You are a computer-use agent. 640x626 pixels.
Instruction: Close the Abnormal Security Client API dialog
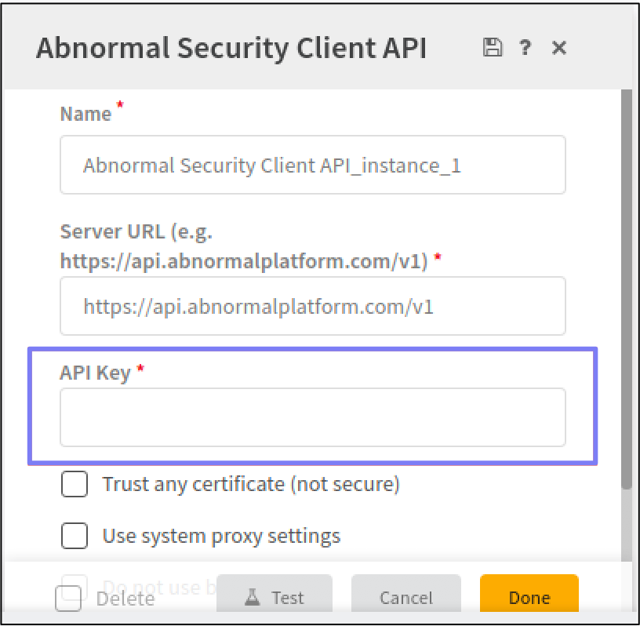tap(558, 48)
